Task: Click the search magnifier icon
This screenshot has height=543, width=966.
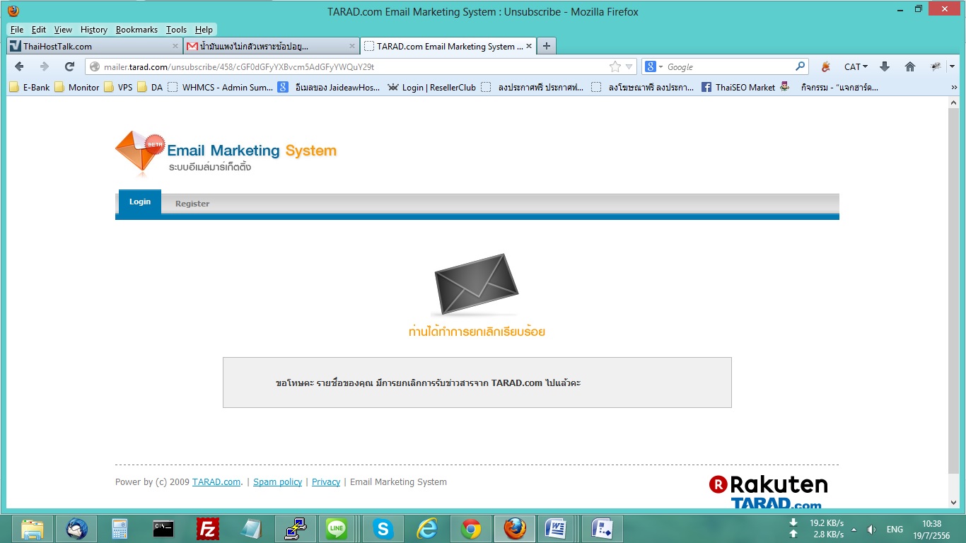Action: [x=800, y=66]
